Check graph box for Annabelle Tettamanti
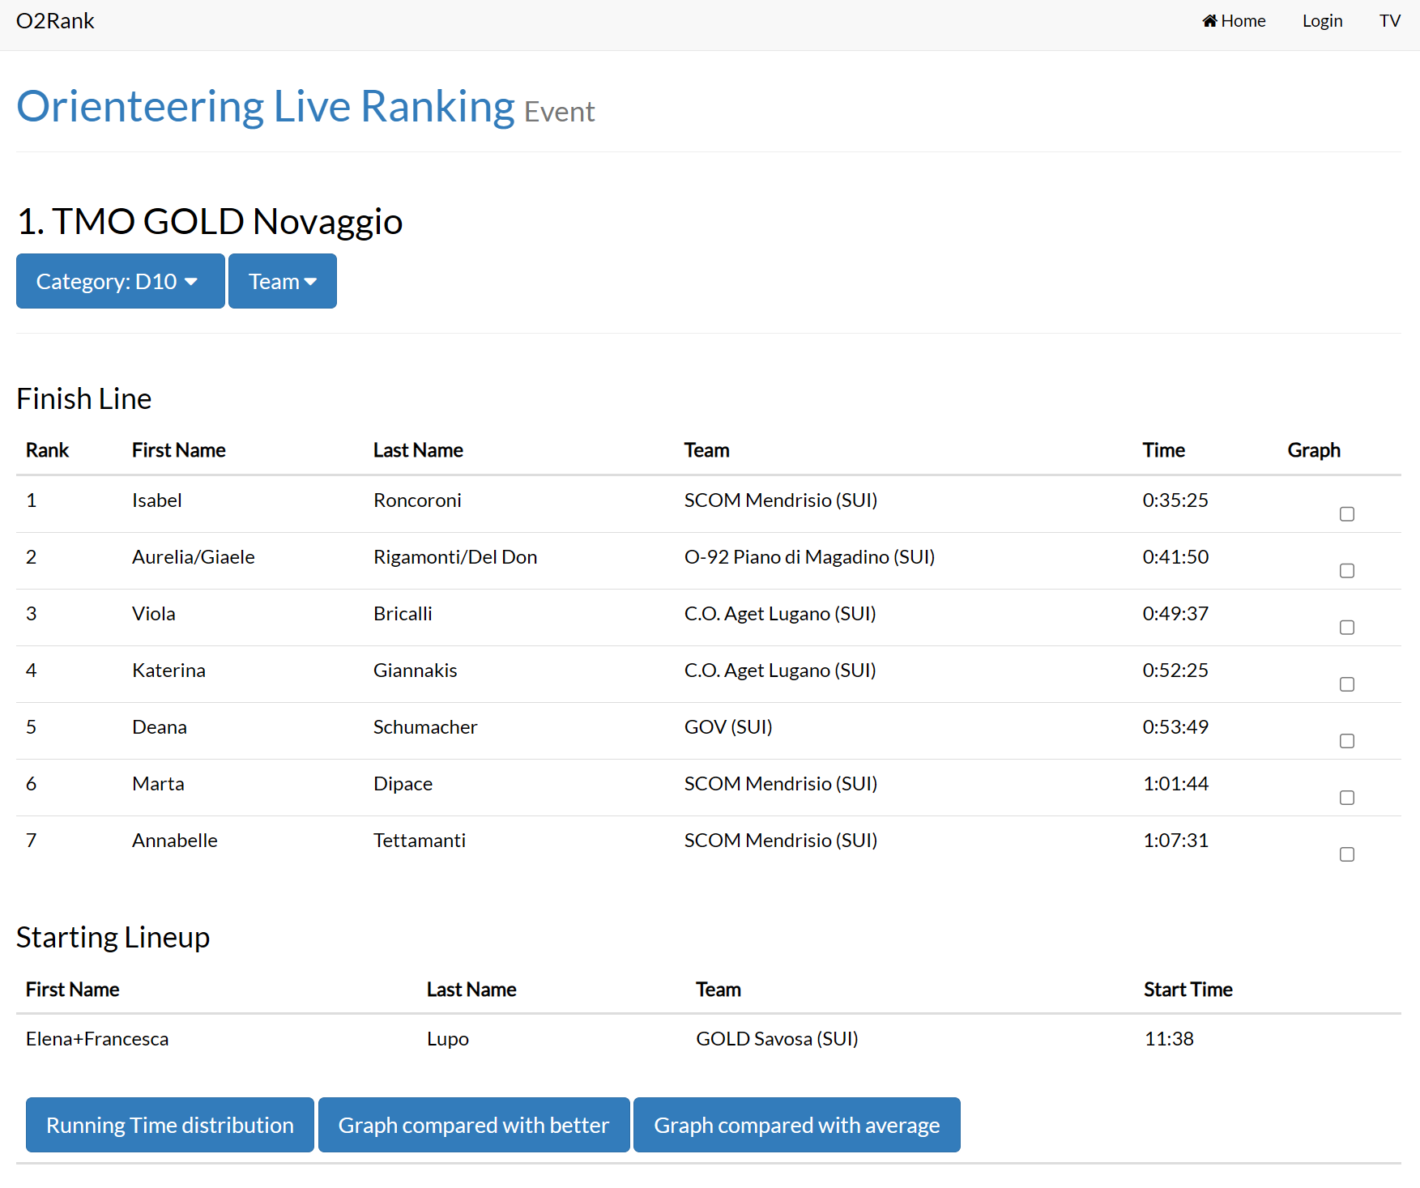Image resolution: width=1420 pixels, height=1188 pixels. pyautogui.click(x=1347, y=854)
